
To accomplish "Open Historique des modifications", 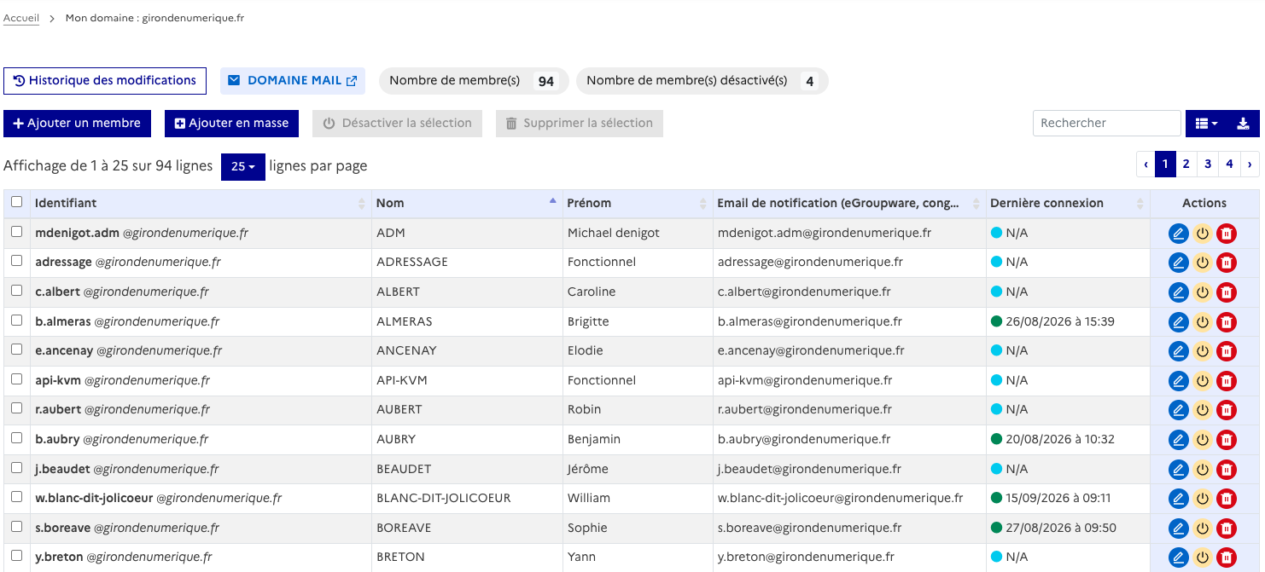I will [x=105, y=81].
